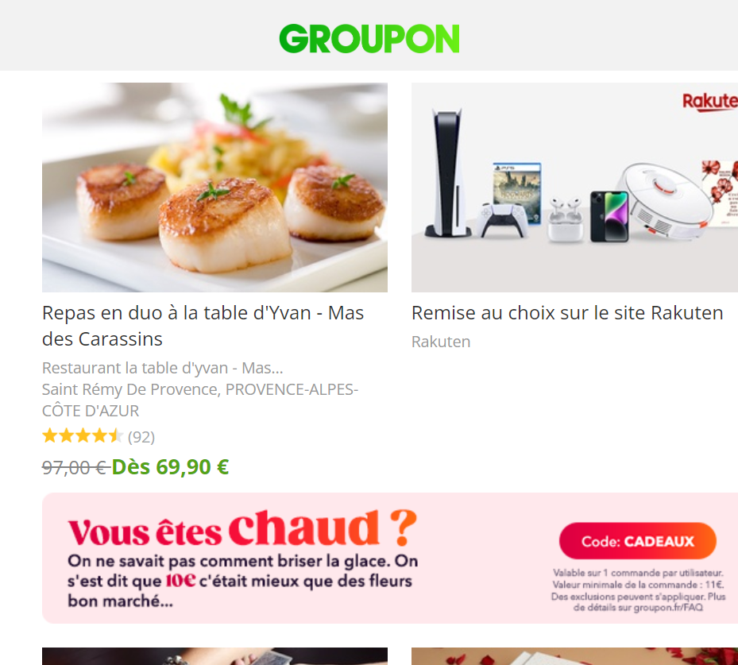738x665 pixels.
Task: Open "Repas en duo à la table d'Yvan" title
Action: coord(203,326)
